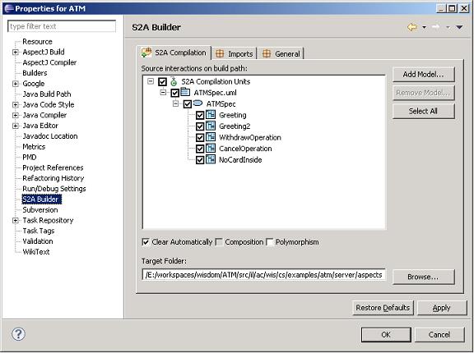The height and width of the screenshot is (353, 474).
Task: Uncheck the CancelOperation checkbox
Action: click(x=200, y=149)
